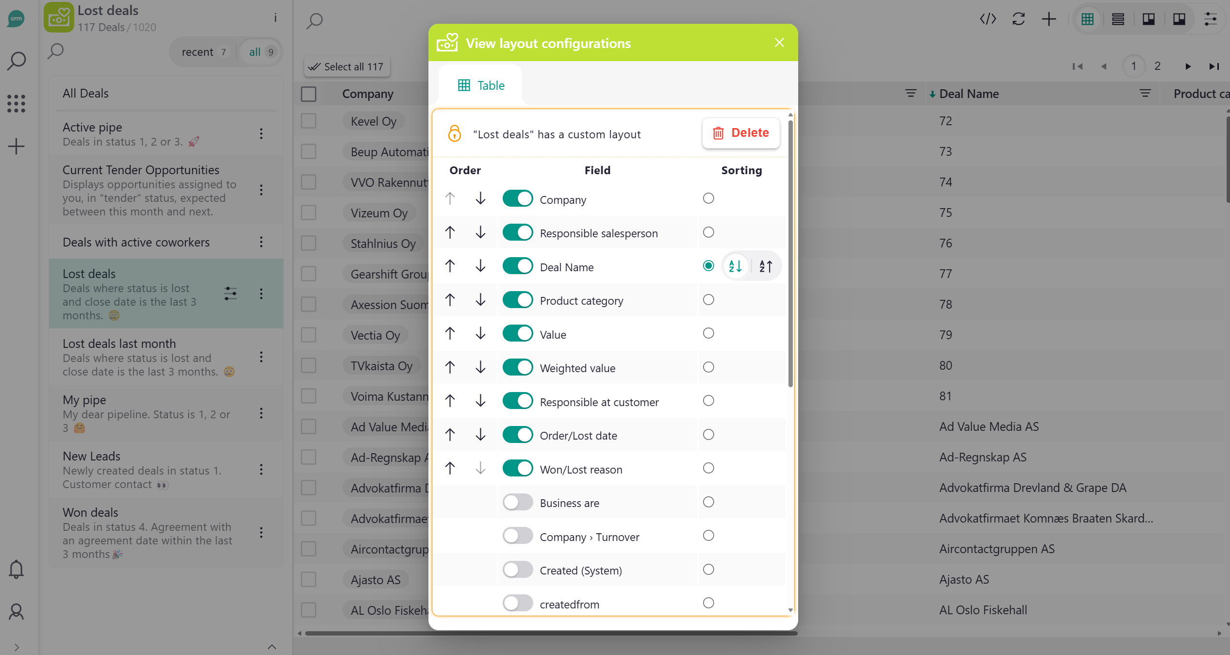
Task: Open view settings sliders icon in top toolbar
Action: point(1211,19)
